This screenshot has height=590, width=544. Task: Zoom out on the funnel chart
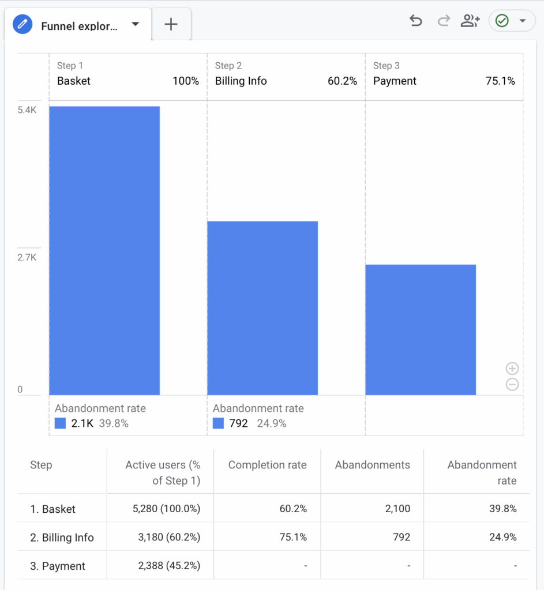tap(512, 385)
